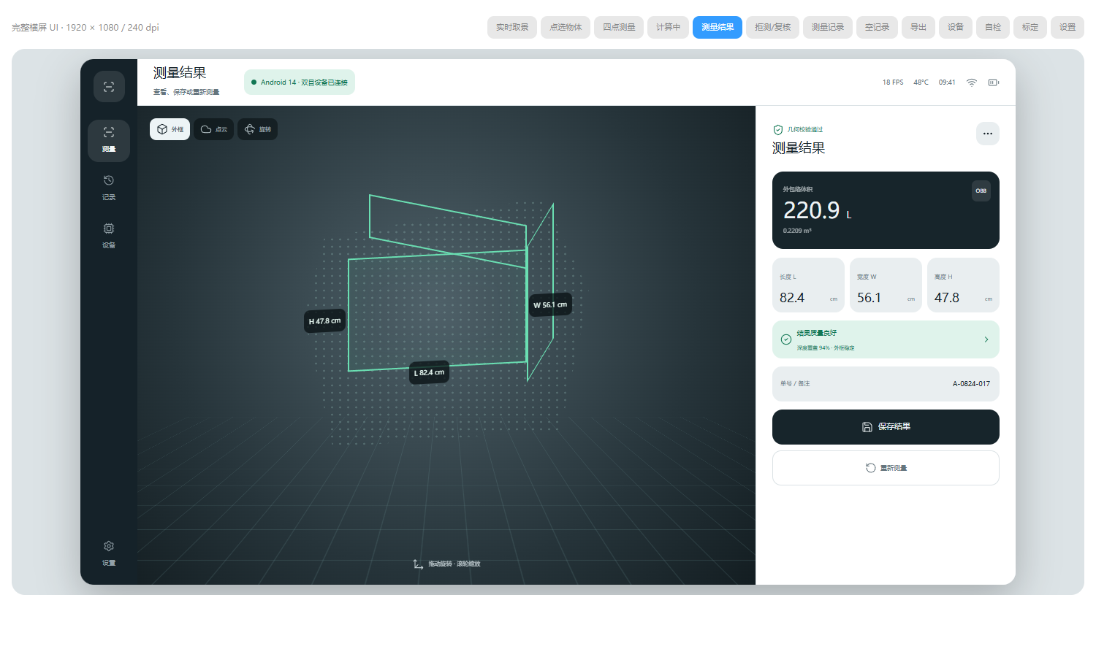Switch to the 计算中 tab
1096x657 pixels.
pos(668,27)
